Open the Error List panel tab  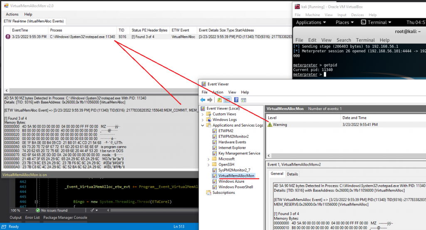(x=32, y=218)
